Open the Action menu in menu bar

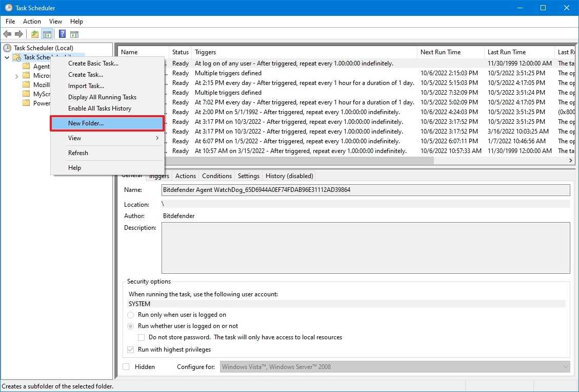click(x=32, y=21)
